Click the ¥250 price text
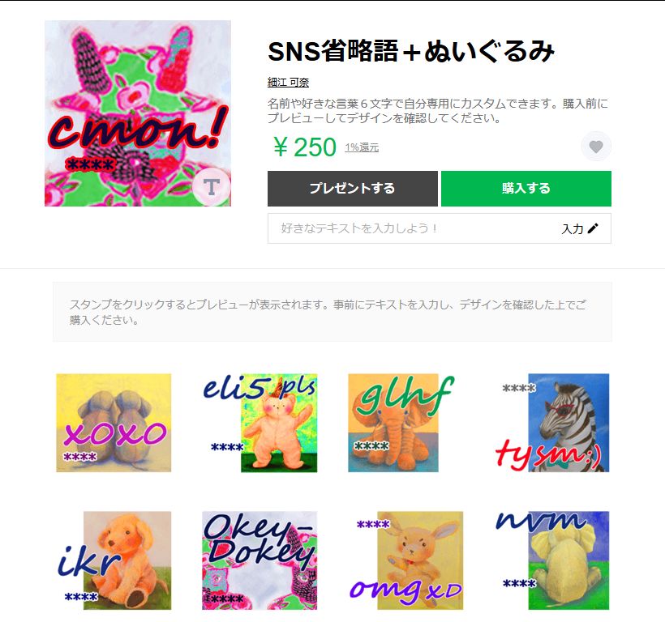Screen dimensions: 665x622 click(x=304, y=147)
